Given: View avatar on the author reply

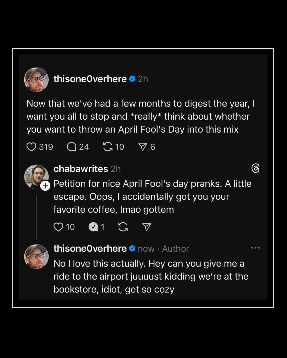Looking at the screenshot, I should pos(36,256).
